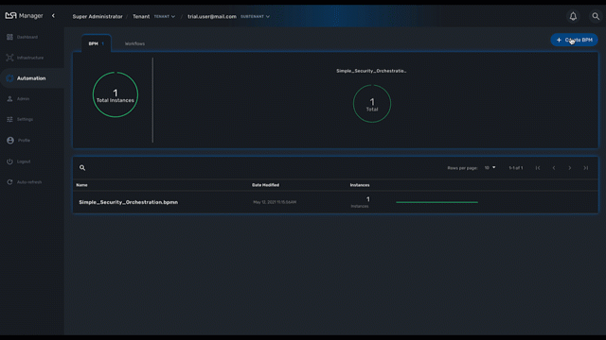Viewport: 606px width, 340px height.
Task: Go to previous page of results
Action: click(x=554, y=168)
